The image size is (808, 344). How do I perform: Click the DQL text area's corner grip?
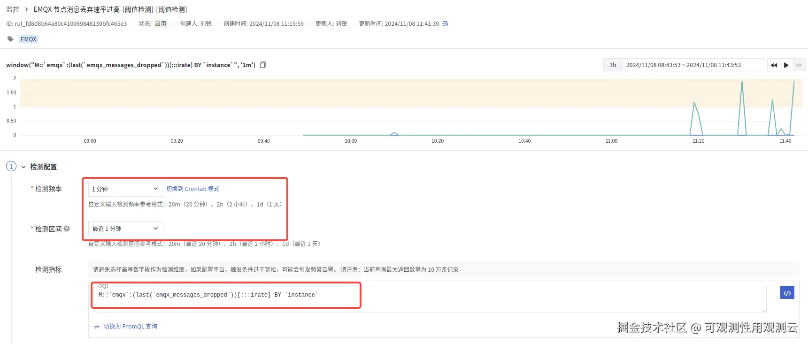click(x=764, y=310)
